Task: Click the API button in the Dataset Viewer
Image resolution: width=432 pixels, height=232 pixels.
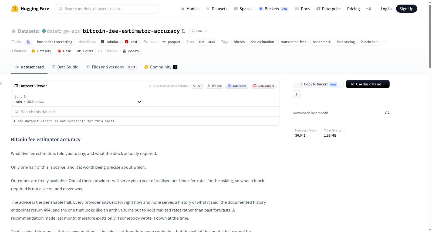Action: coord(198,86)
